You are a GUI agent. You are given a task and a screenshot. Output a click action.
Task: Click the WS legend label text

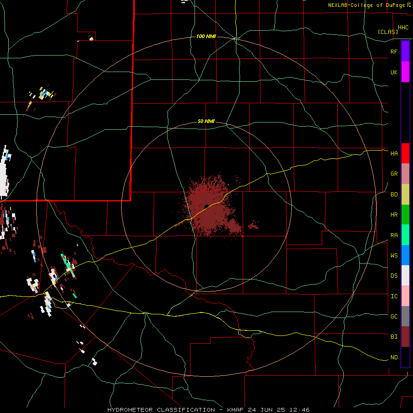(394, 256)
